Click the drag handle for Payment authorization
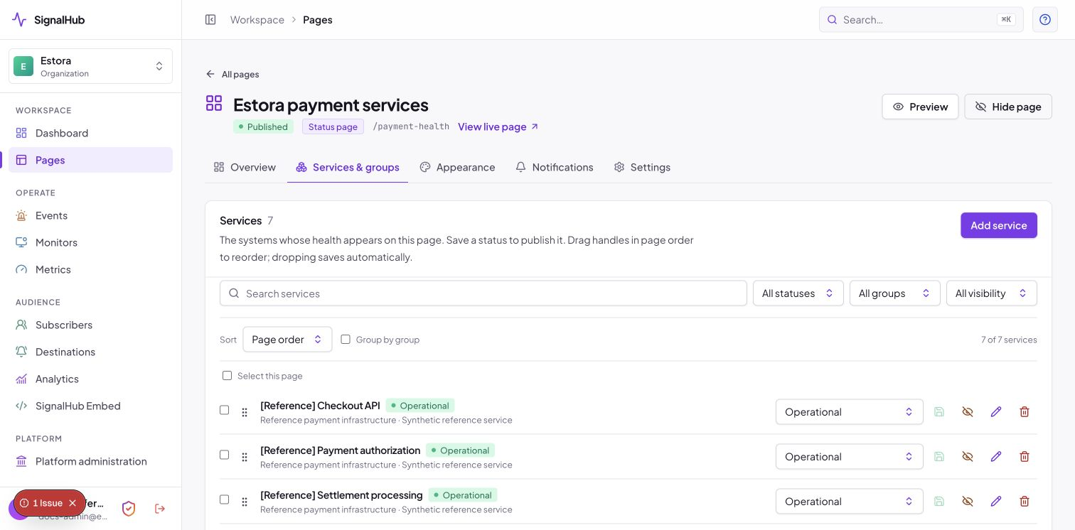 (245, 457)
